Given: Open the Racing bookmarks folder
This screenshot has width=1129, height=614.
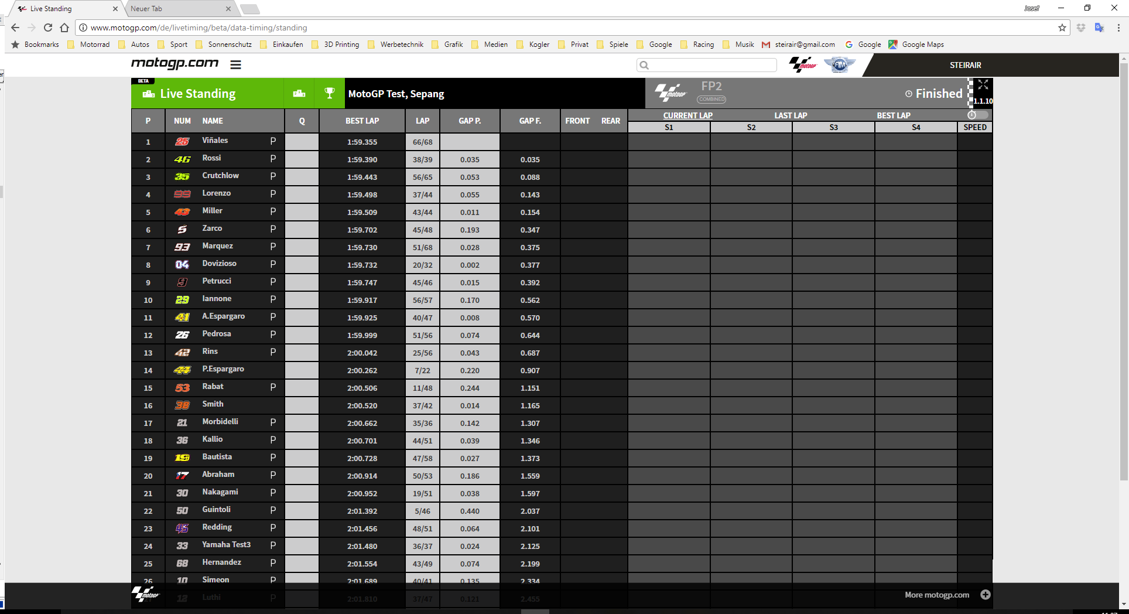Looking at the screenshot, I should 703,45.
